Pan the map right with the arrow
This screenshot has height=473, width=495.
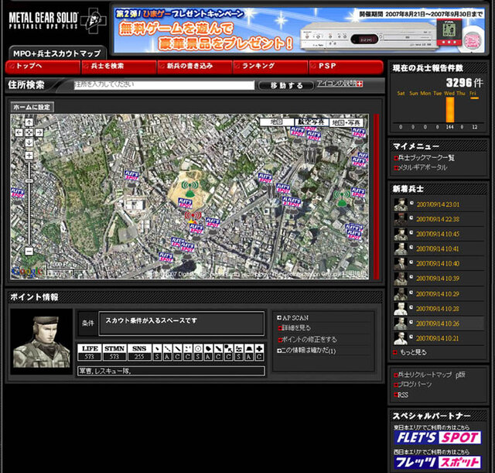tap(39, 132)
